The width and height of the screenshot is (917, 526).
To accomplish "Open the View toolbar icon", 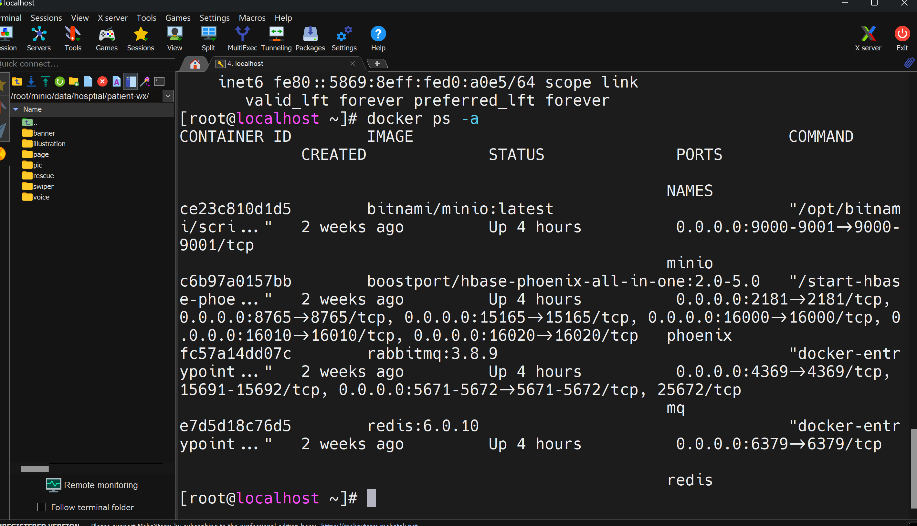I will click(174, 38).
